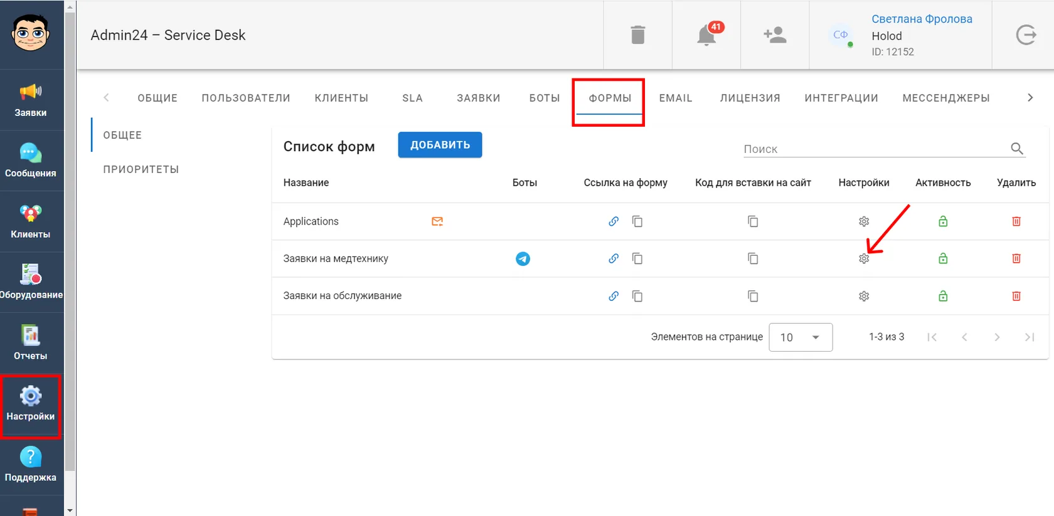
Task: Click the Поиск search field
Action: click(x=875, y=149)
